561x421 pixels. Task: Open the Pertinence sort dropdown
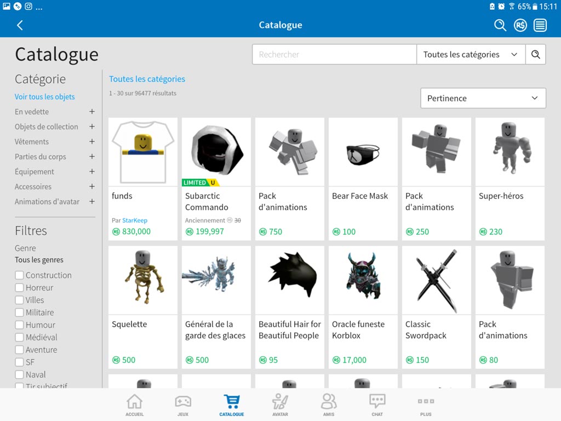483,98
